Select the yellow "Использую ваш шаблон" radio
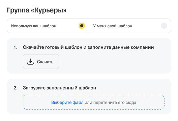The width and height of the screenshot is (178, 121). 82,26
